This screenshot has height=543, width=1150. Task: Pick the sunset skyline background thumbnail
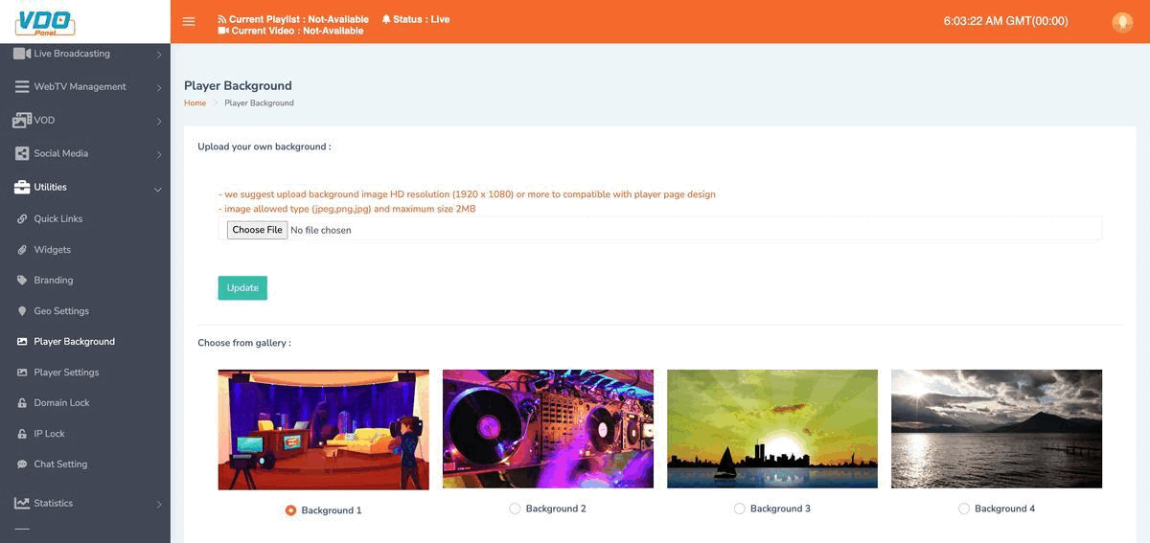pyautogui.click(x=772, y=429)
